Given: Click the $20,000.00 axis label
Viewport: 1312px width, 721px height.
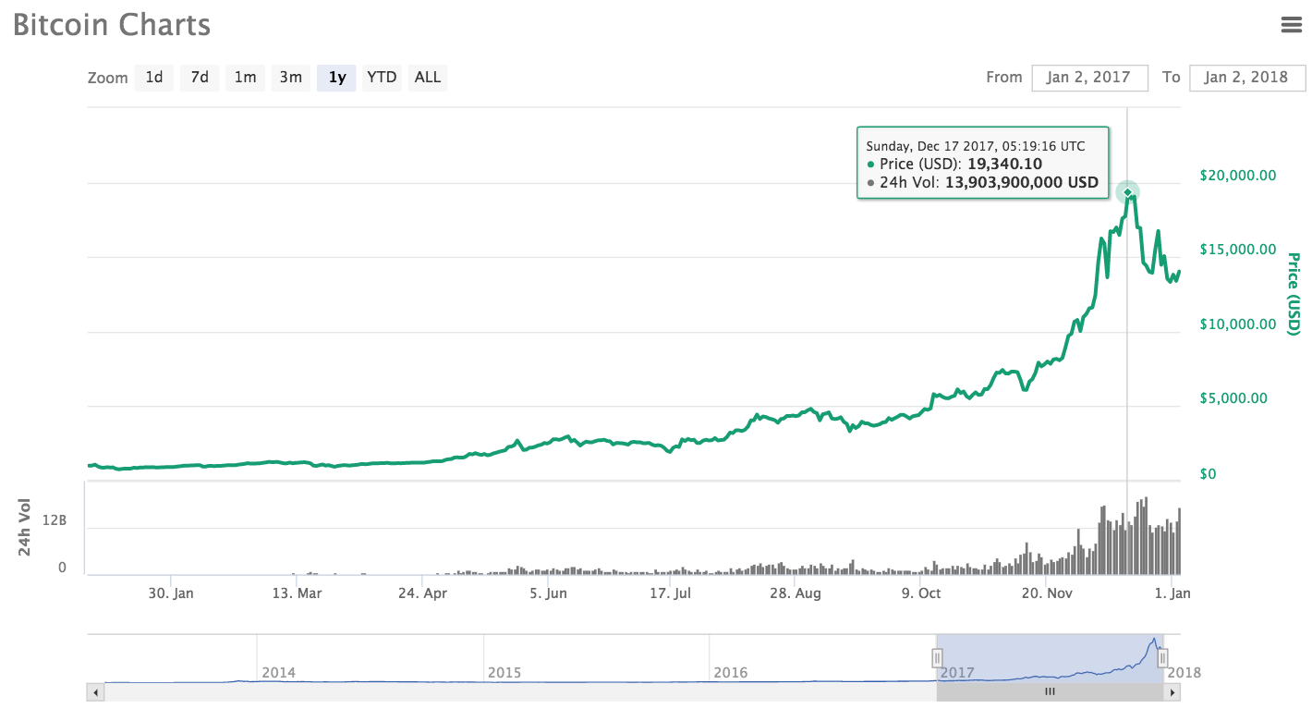Looking at the screenshot, I should coord(1237,175).
